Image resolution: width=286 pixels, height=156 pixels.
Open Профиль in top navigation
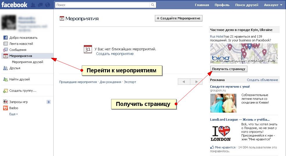(x=222, y=5)
